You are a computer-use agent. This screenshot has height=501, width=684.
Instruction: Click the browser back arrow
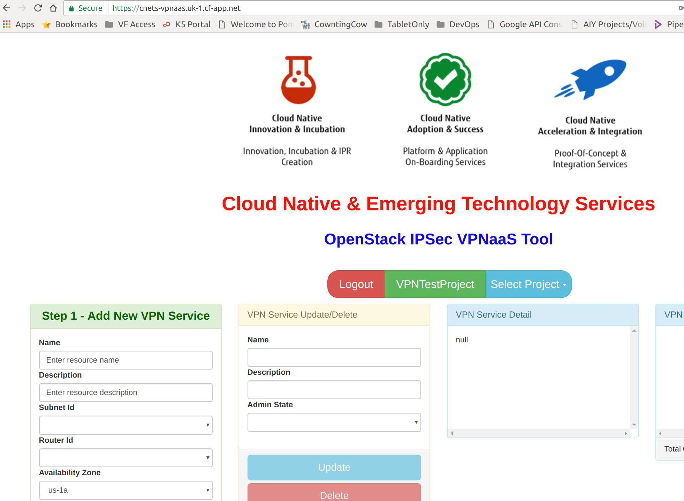(x=7, y=8)
